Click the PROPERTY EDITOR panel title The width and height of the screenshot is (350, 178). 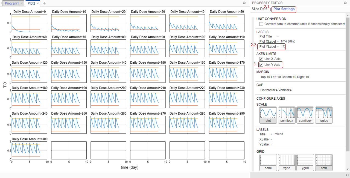[267, 3]
